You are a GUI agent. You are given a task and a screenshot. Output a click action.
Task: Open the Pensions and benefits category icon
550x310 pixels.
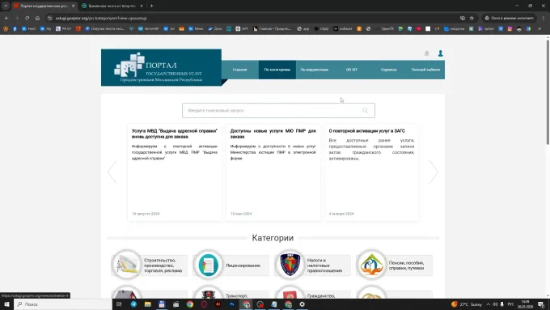click(x=371, y=265)
